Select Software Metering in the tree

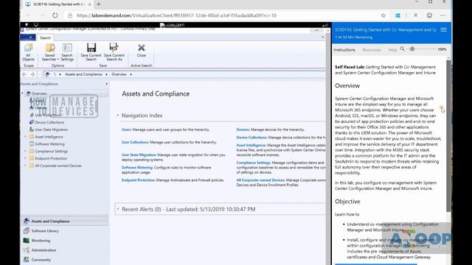click(x=49, y=144)
